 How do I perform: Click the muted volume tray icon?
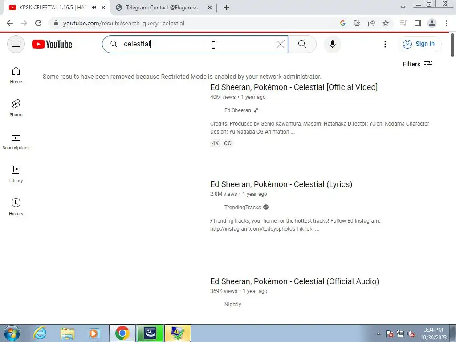point(411,334)
